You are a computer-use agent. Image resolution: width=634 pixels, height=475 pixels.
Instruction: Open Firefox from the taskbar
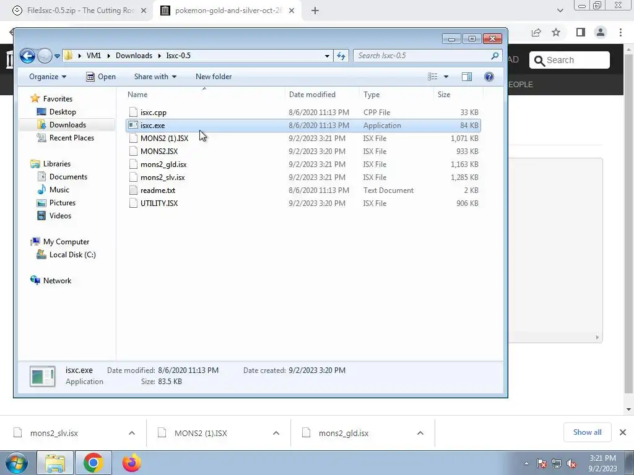[132, 463]
